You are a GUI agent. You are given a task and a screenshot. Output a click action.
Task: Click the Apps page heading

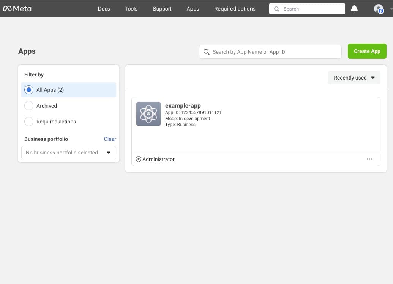click(x=27, y=51)
